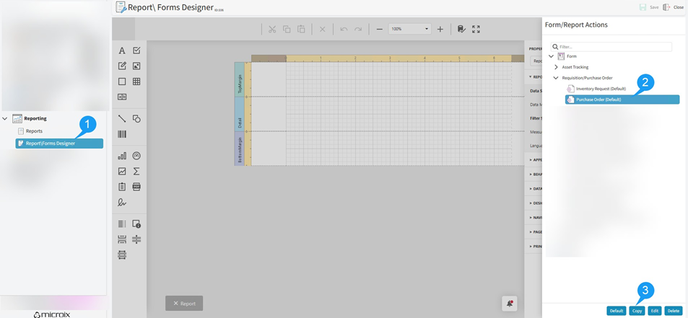
Task: Expand the Asset Tracking node
Action: (556, 67)
